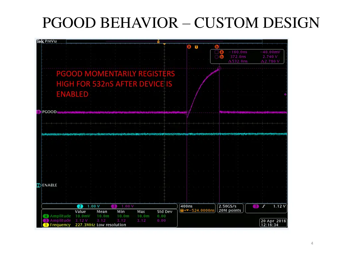Click the yellow channel 1 Frequency badge
The image size is (340, 255).
pos(45,225)
